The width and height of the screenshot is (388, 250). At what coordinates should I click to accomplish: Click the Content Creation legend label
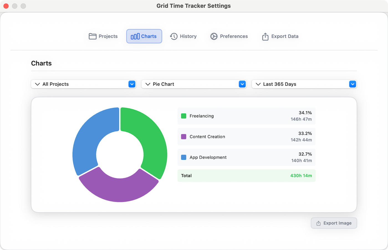[207, 137]
